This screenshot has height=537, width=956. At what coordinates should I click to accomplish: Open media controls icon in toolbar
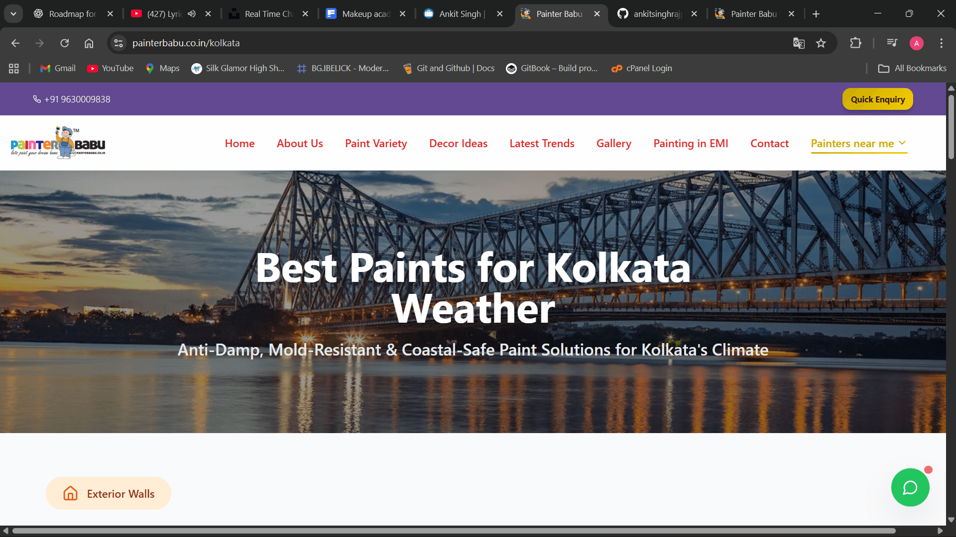[x=892, y=43]
